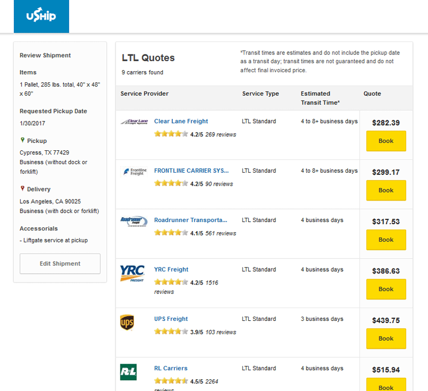Screen dimensions: 428x391
Task: Click the UPS shield logo
Action: click(127, 323)
